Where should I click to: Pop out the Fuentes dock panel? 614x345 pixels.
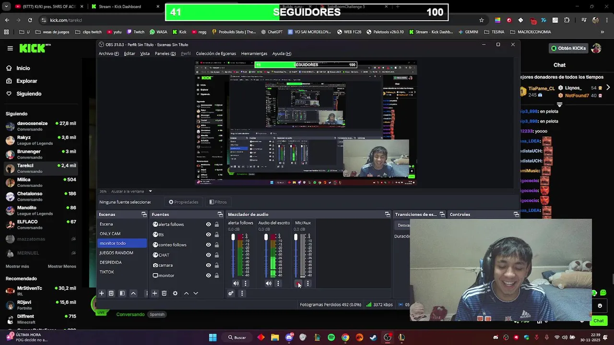tap(220, 214)
